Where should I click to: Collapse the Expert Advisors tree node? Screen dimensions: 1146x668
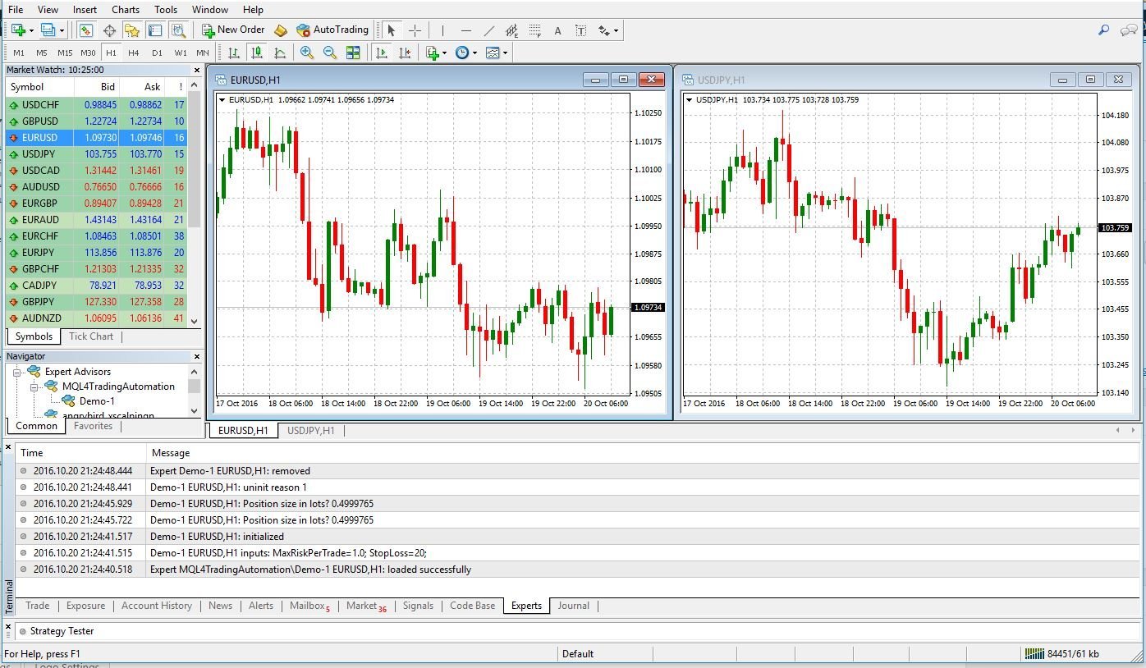(x=17, y=372)
